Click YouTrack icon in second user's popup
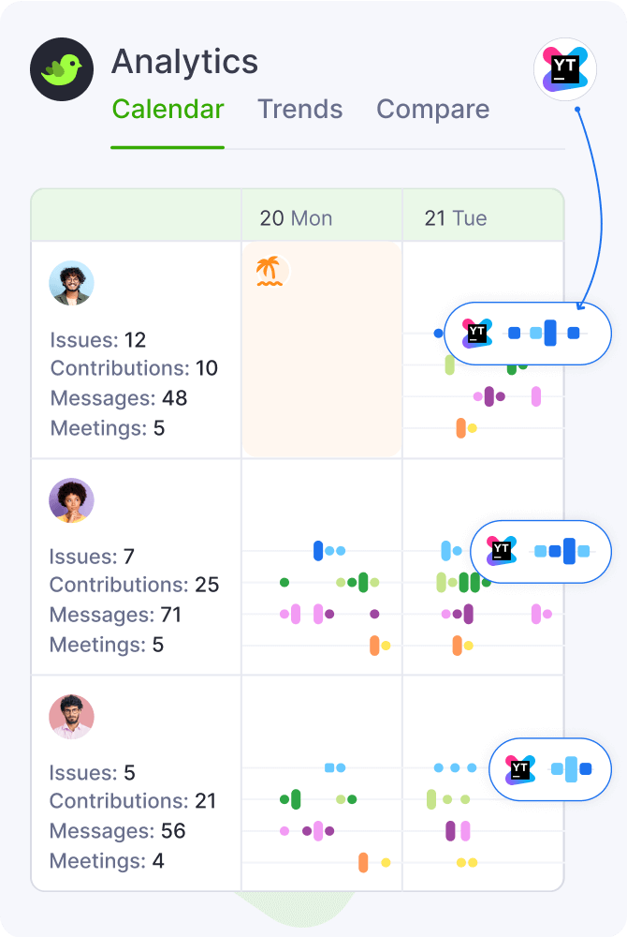627x937 pixels. [503, 551]
